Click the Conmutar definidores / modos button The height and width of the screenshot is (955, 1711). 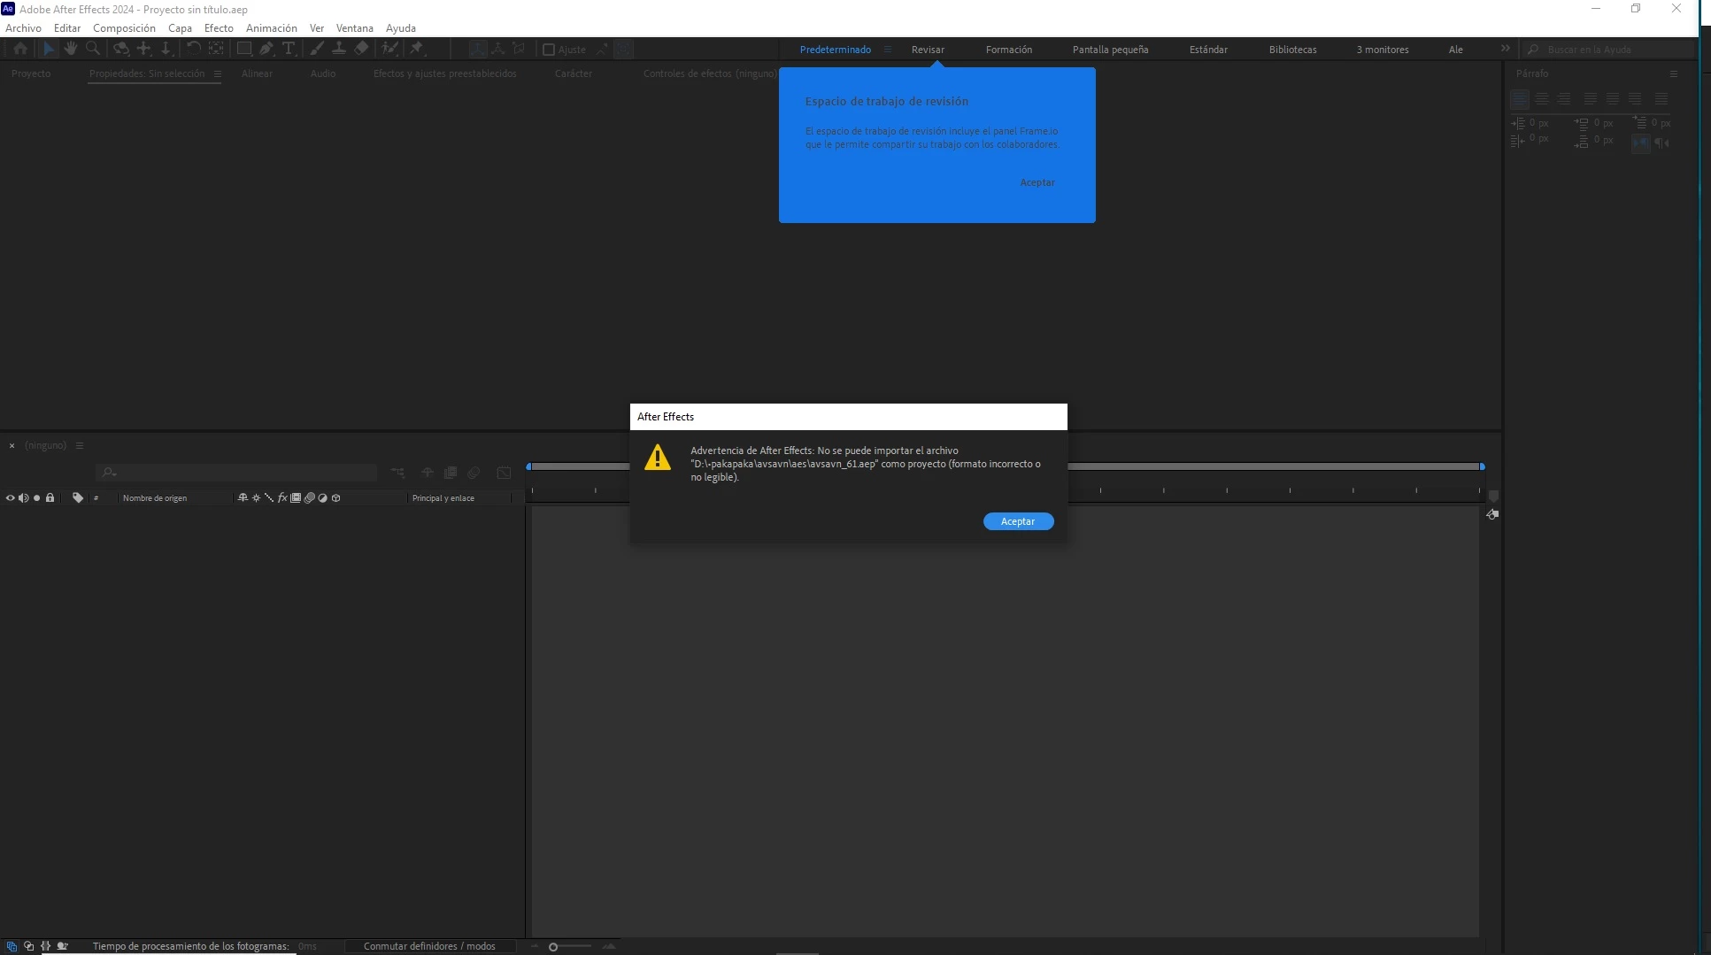[x=429, y=946]
